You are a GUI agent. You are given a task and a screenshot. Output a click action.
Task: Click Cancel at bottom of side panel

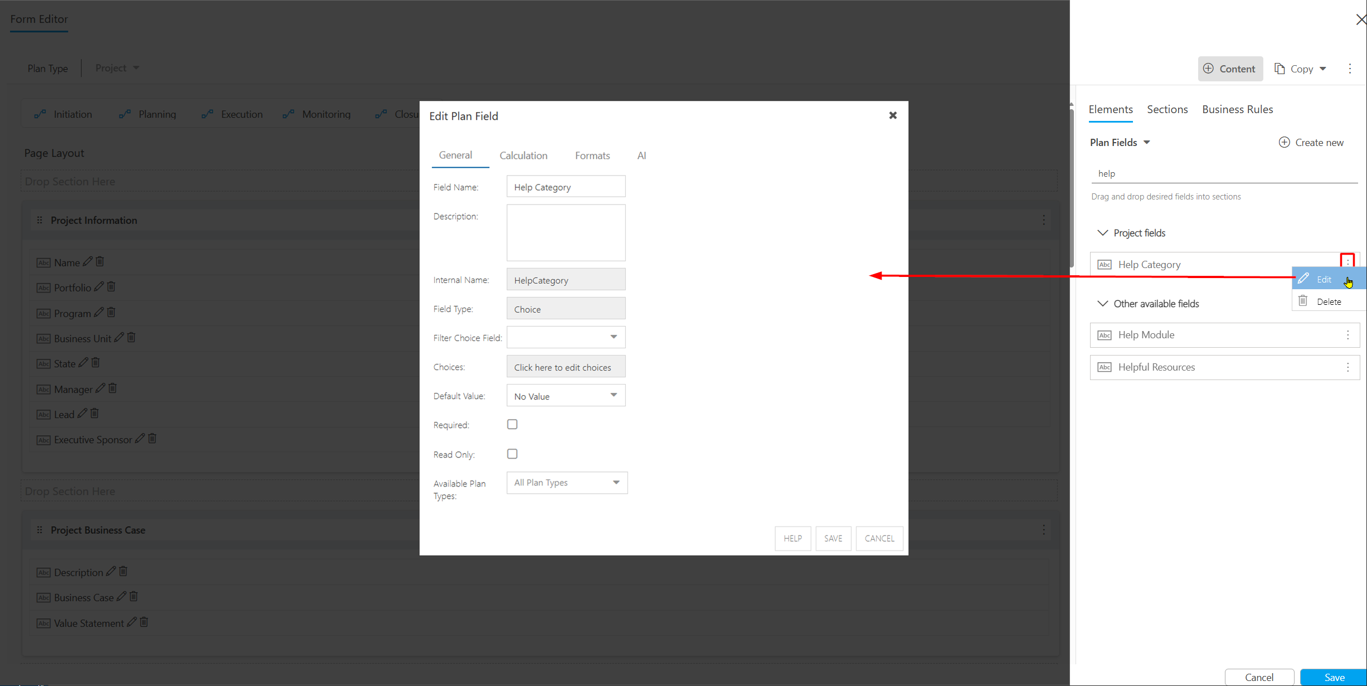1259,677
